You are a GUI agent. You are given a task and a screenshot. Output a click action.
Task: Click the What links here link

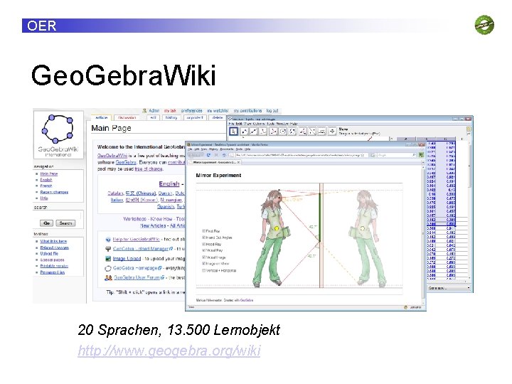(x=53, y=241)
